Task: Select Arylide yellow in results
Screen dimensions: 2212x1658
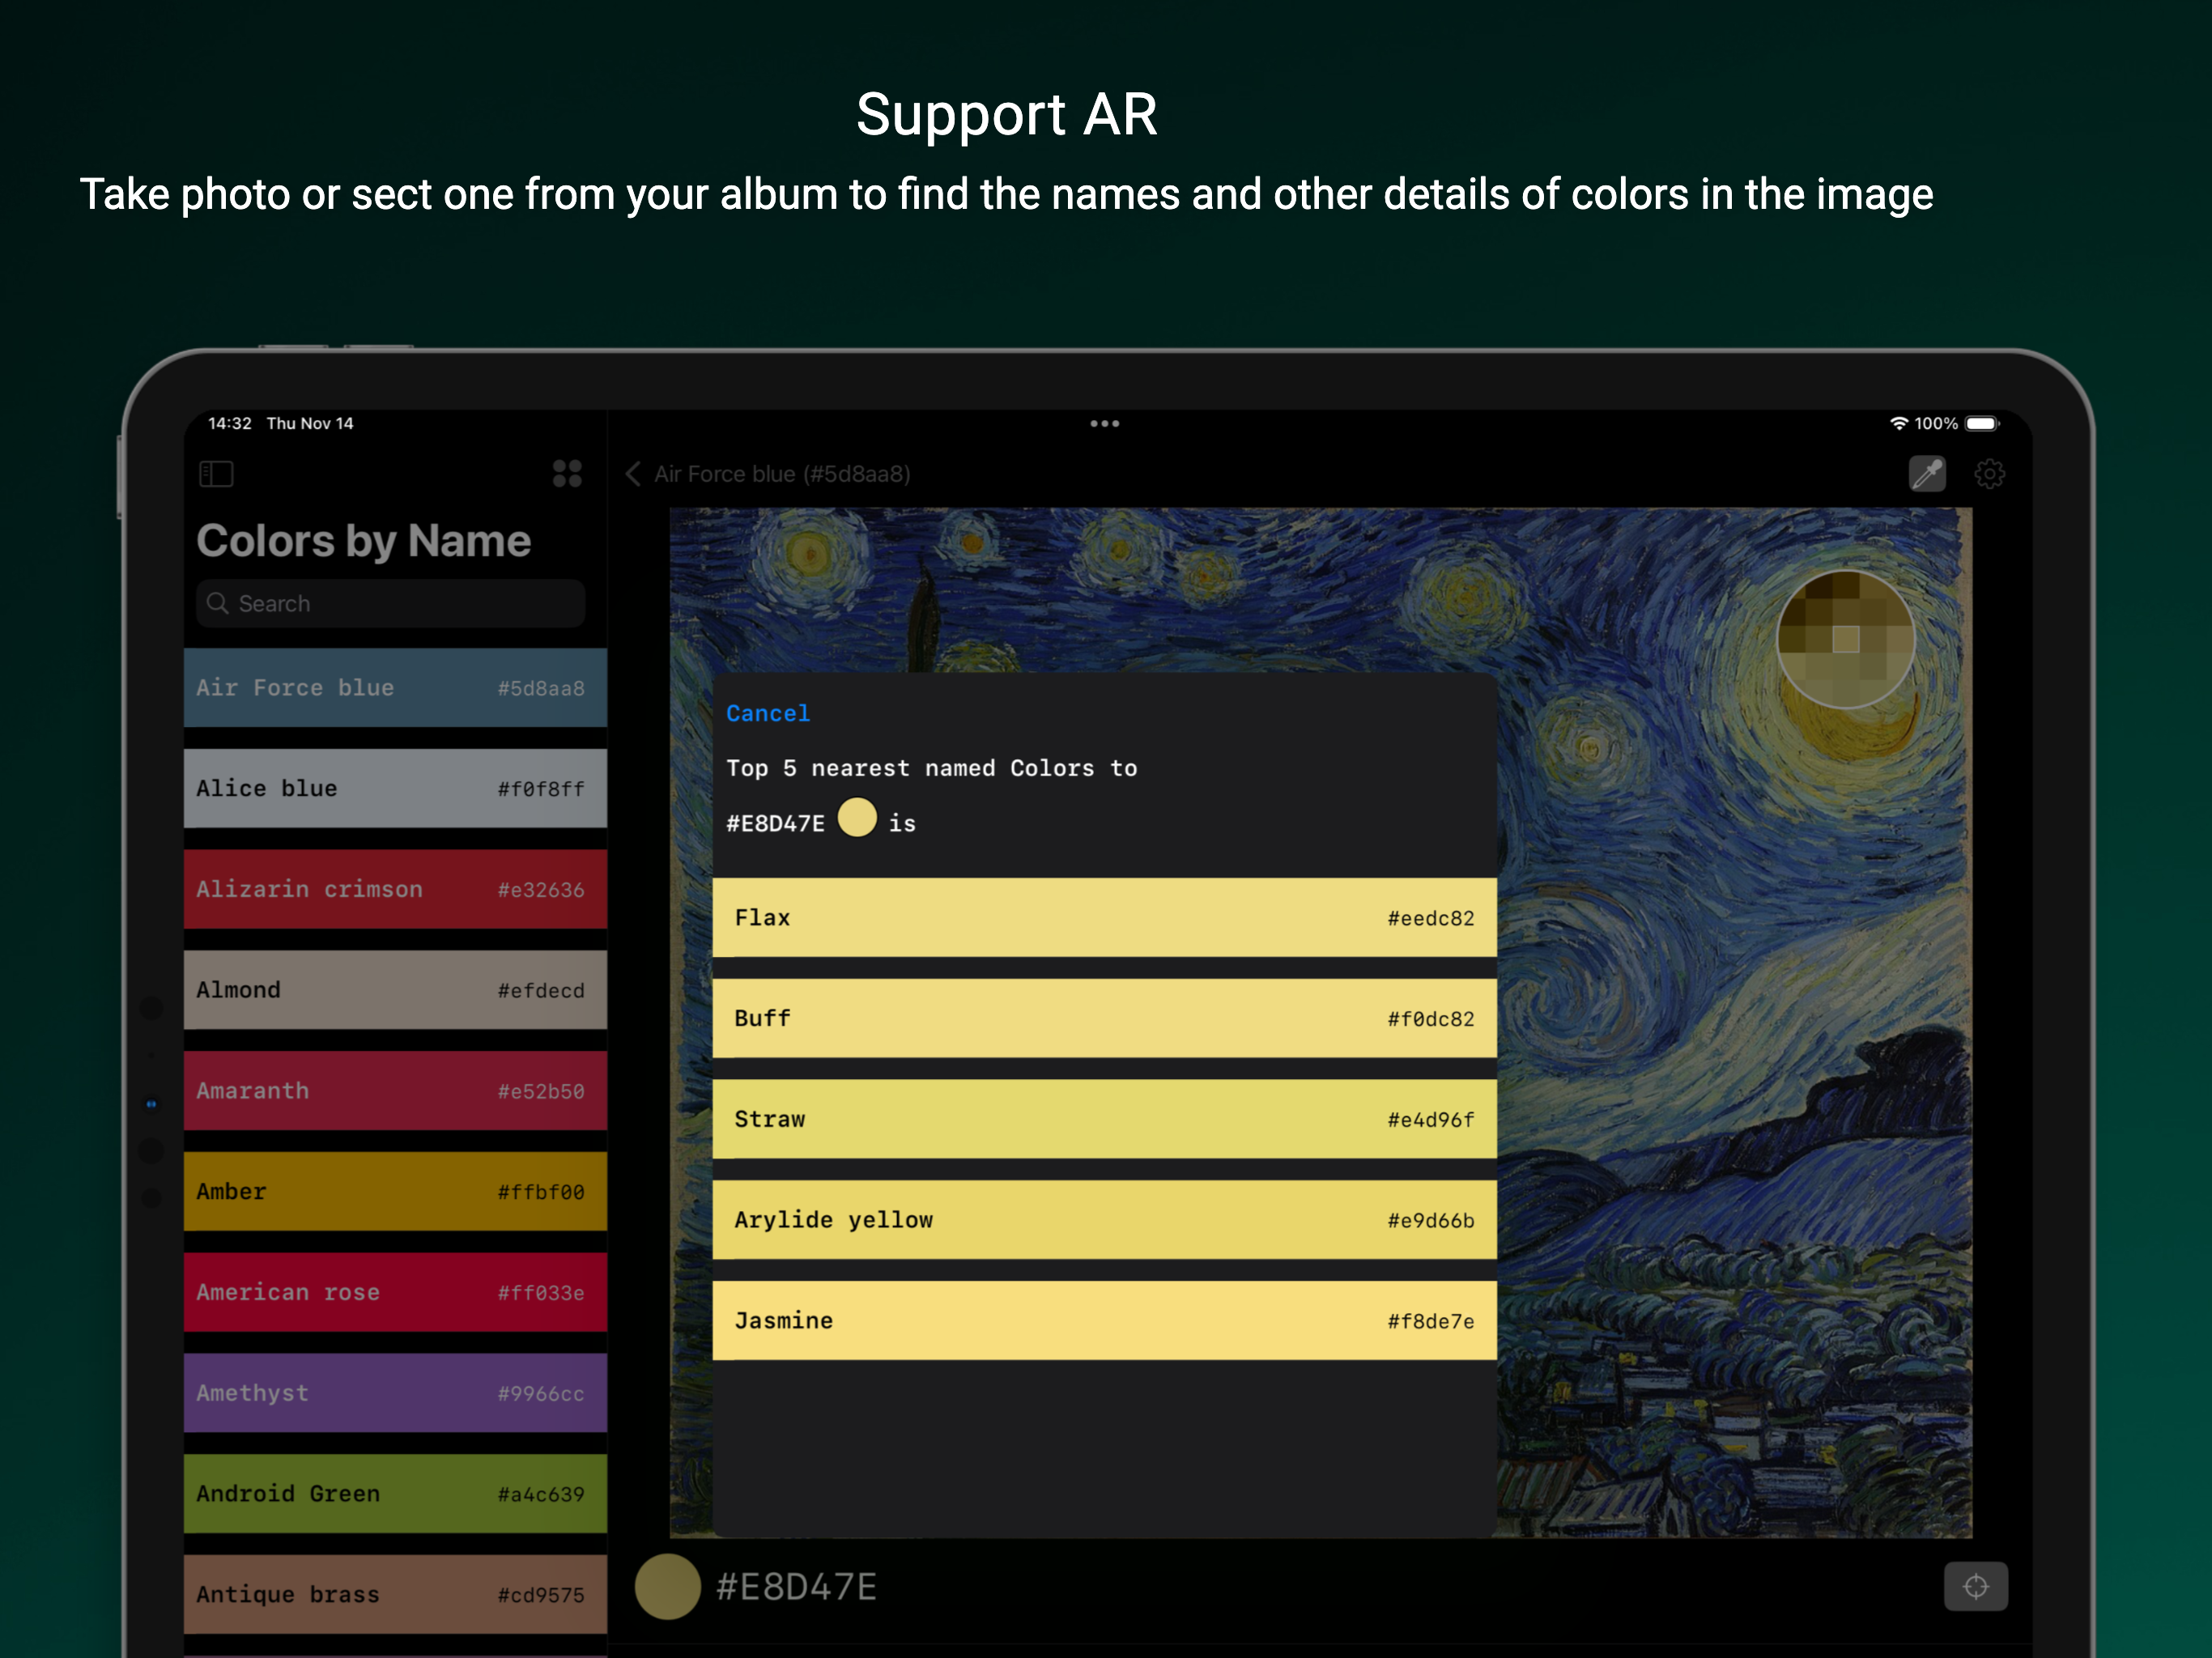Action: [x=1104, y=1220]
